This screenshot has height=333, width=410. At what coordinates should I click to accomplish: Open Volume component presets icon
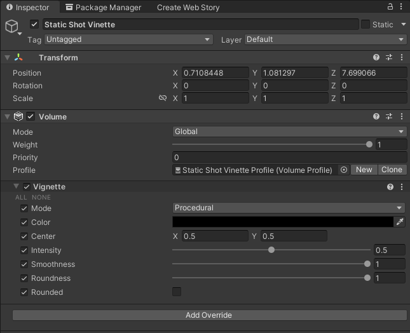[390, 117]
